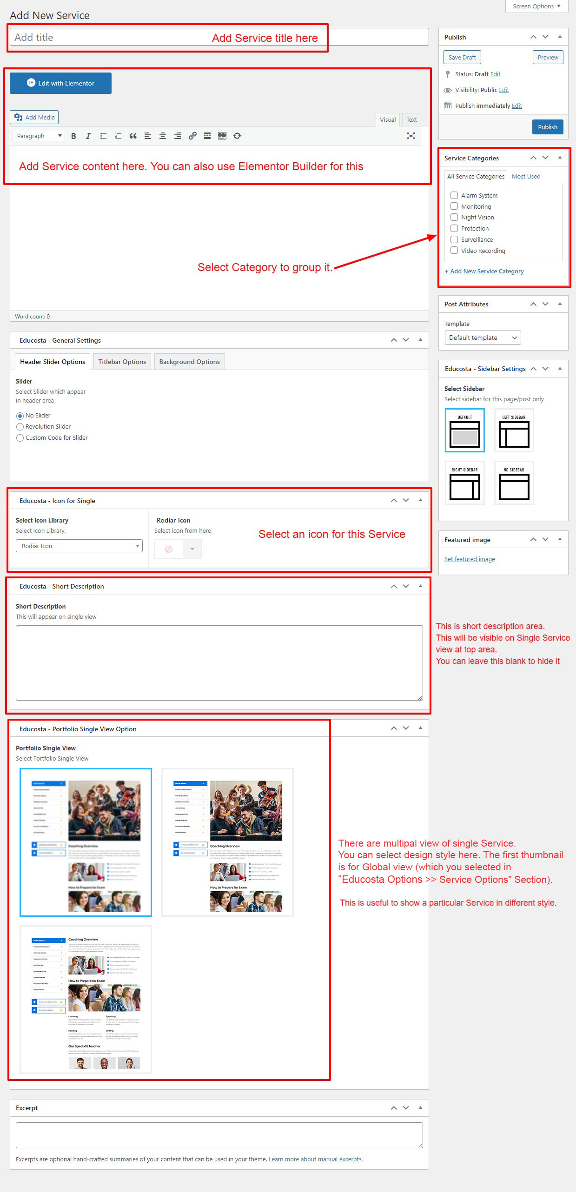Expand the Screen Options panel
Viewport: 576px width, 1192px height.
pyautogui.click(x=536, y=7)
